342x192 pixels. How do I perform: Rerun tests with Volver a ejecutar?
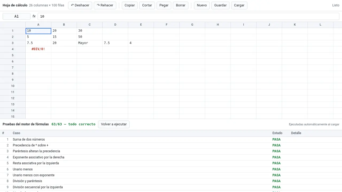pyautogui.click(x=114, y=124)
